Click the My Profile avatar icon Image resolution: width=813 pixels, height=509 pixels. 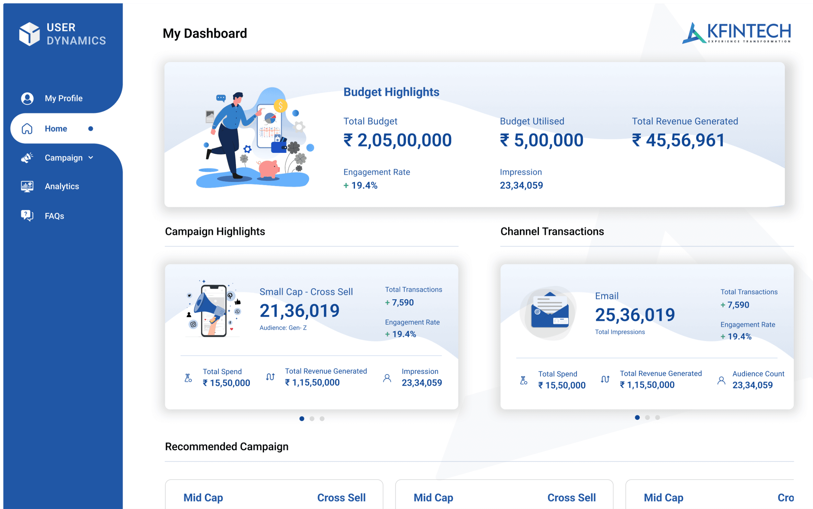tap(27, 98)
